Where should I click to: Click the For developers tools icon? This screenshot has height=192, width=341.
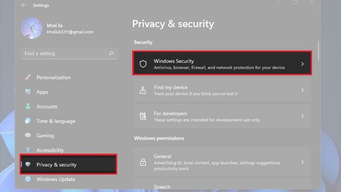143,116
